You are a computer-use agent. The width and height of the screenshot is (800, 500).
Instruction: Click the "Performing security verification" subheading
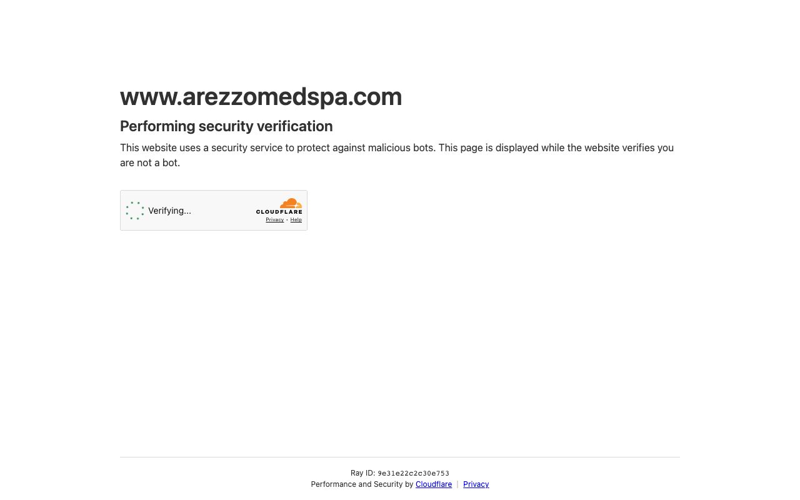click(x=226, y=126)
